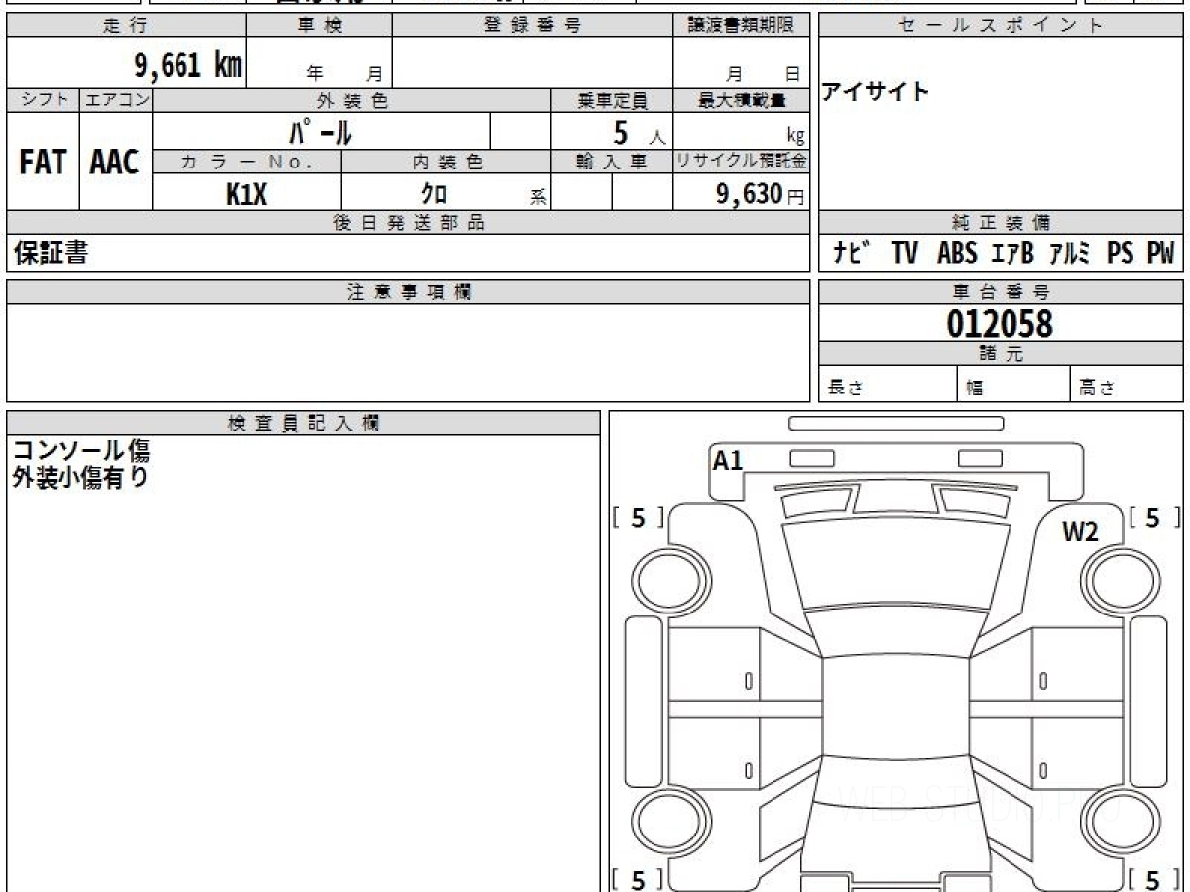The width and height of the screenshot is (1190, 892).
Task: Click the W2 mark near the fender
Action: coord(1080,532)
